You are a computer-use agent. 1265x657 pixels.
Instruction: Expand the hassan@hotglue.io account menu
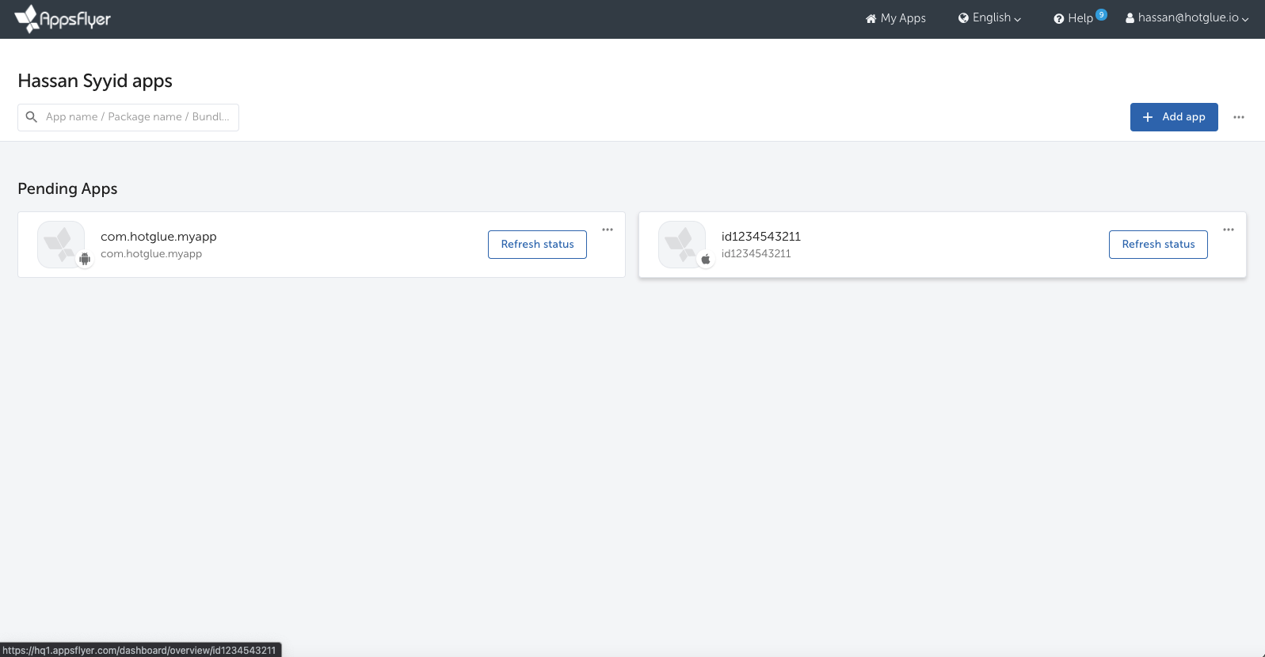click(1187, 18)
